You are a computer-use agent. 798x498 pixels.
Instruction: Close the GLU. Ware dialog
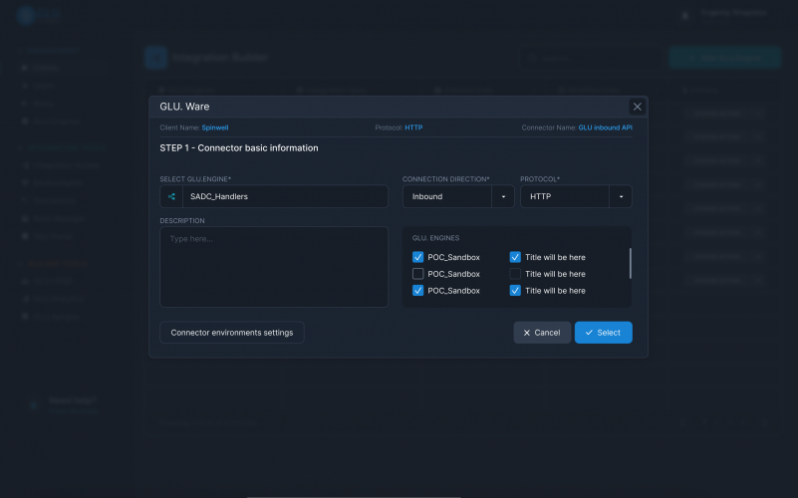(x=637, y=107)
